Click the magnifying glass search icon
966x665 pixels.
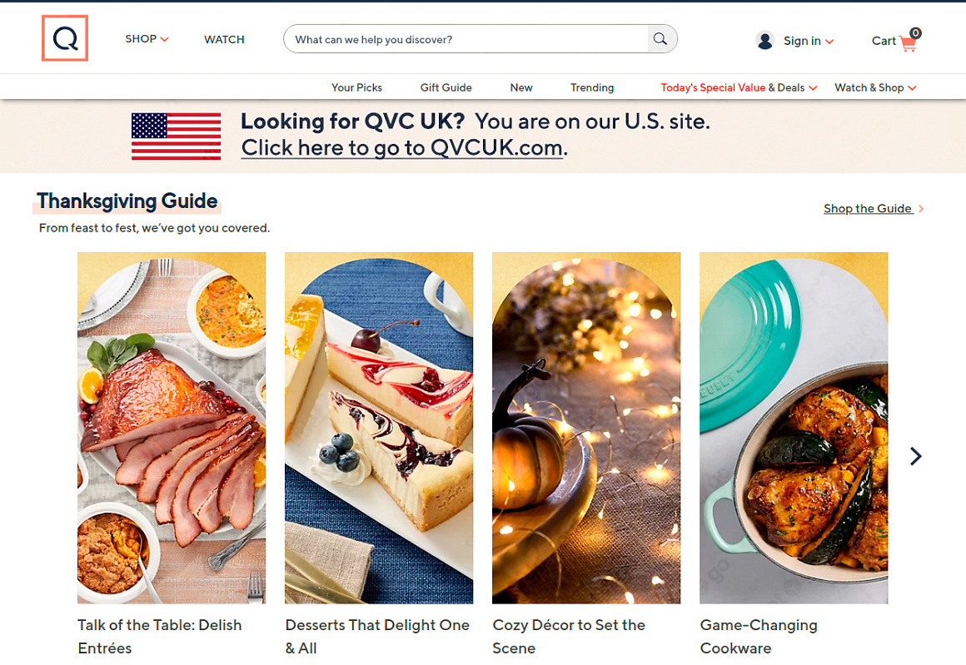660,39
